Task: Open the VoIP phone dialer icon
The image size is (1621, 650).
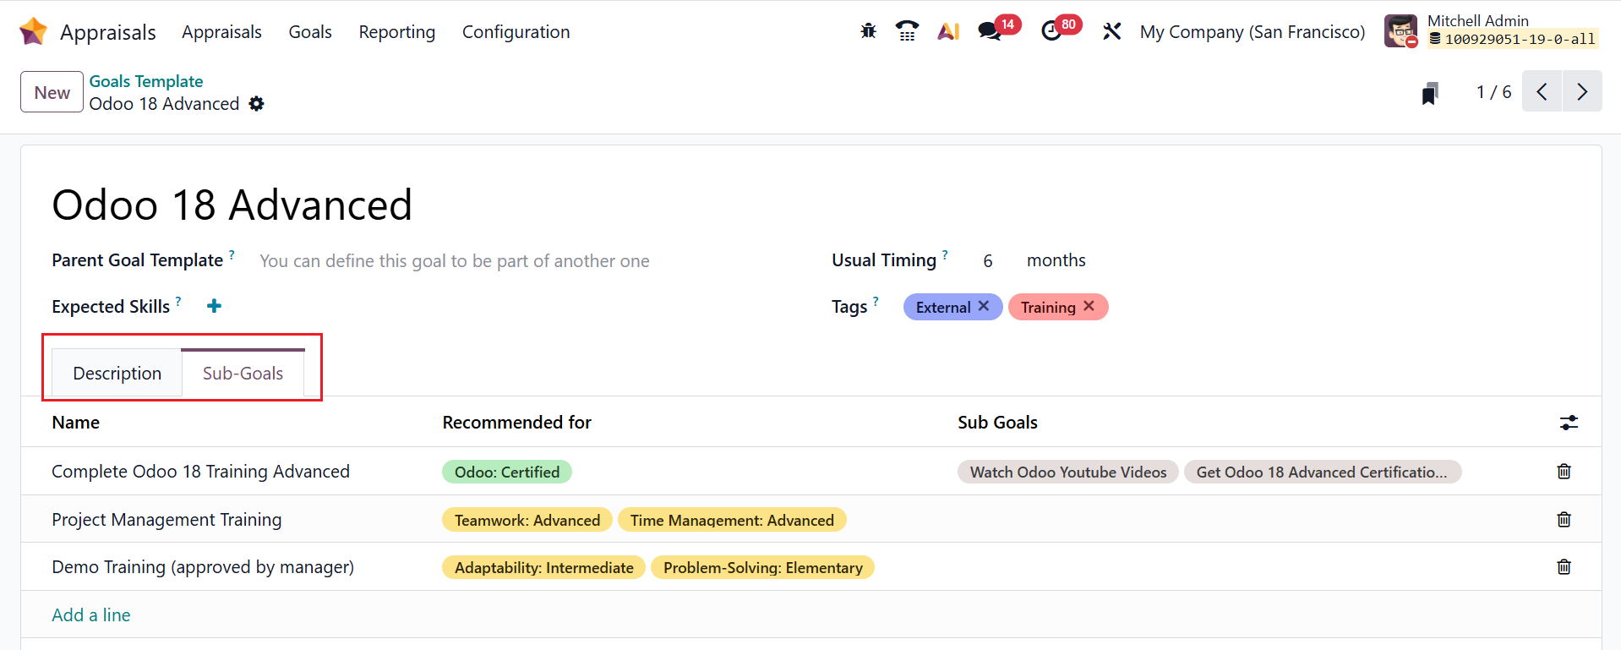Action: tap(907, 31)
